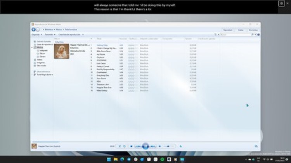Image resolution: width=291 pixels, height=163 pixels.
Task: Open the green Spotify taskbar icon
Action: pyautogui.click(x=162, y=160)
